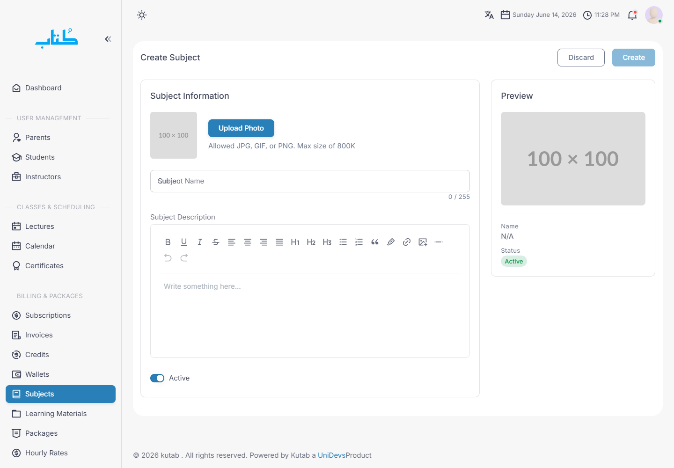Apply Heading 1 style
The height and width of the screenshot is (468, 674).
(295, 242)
